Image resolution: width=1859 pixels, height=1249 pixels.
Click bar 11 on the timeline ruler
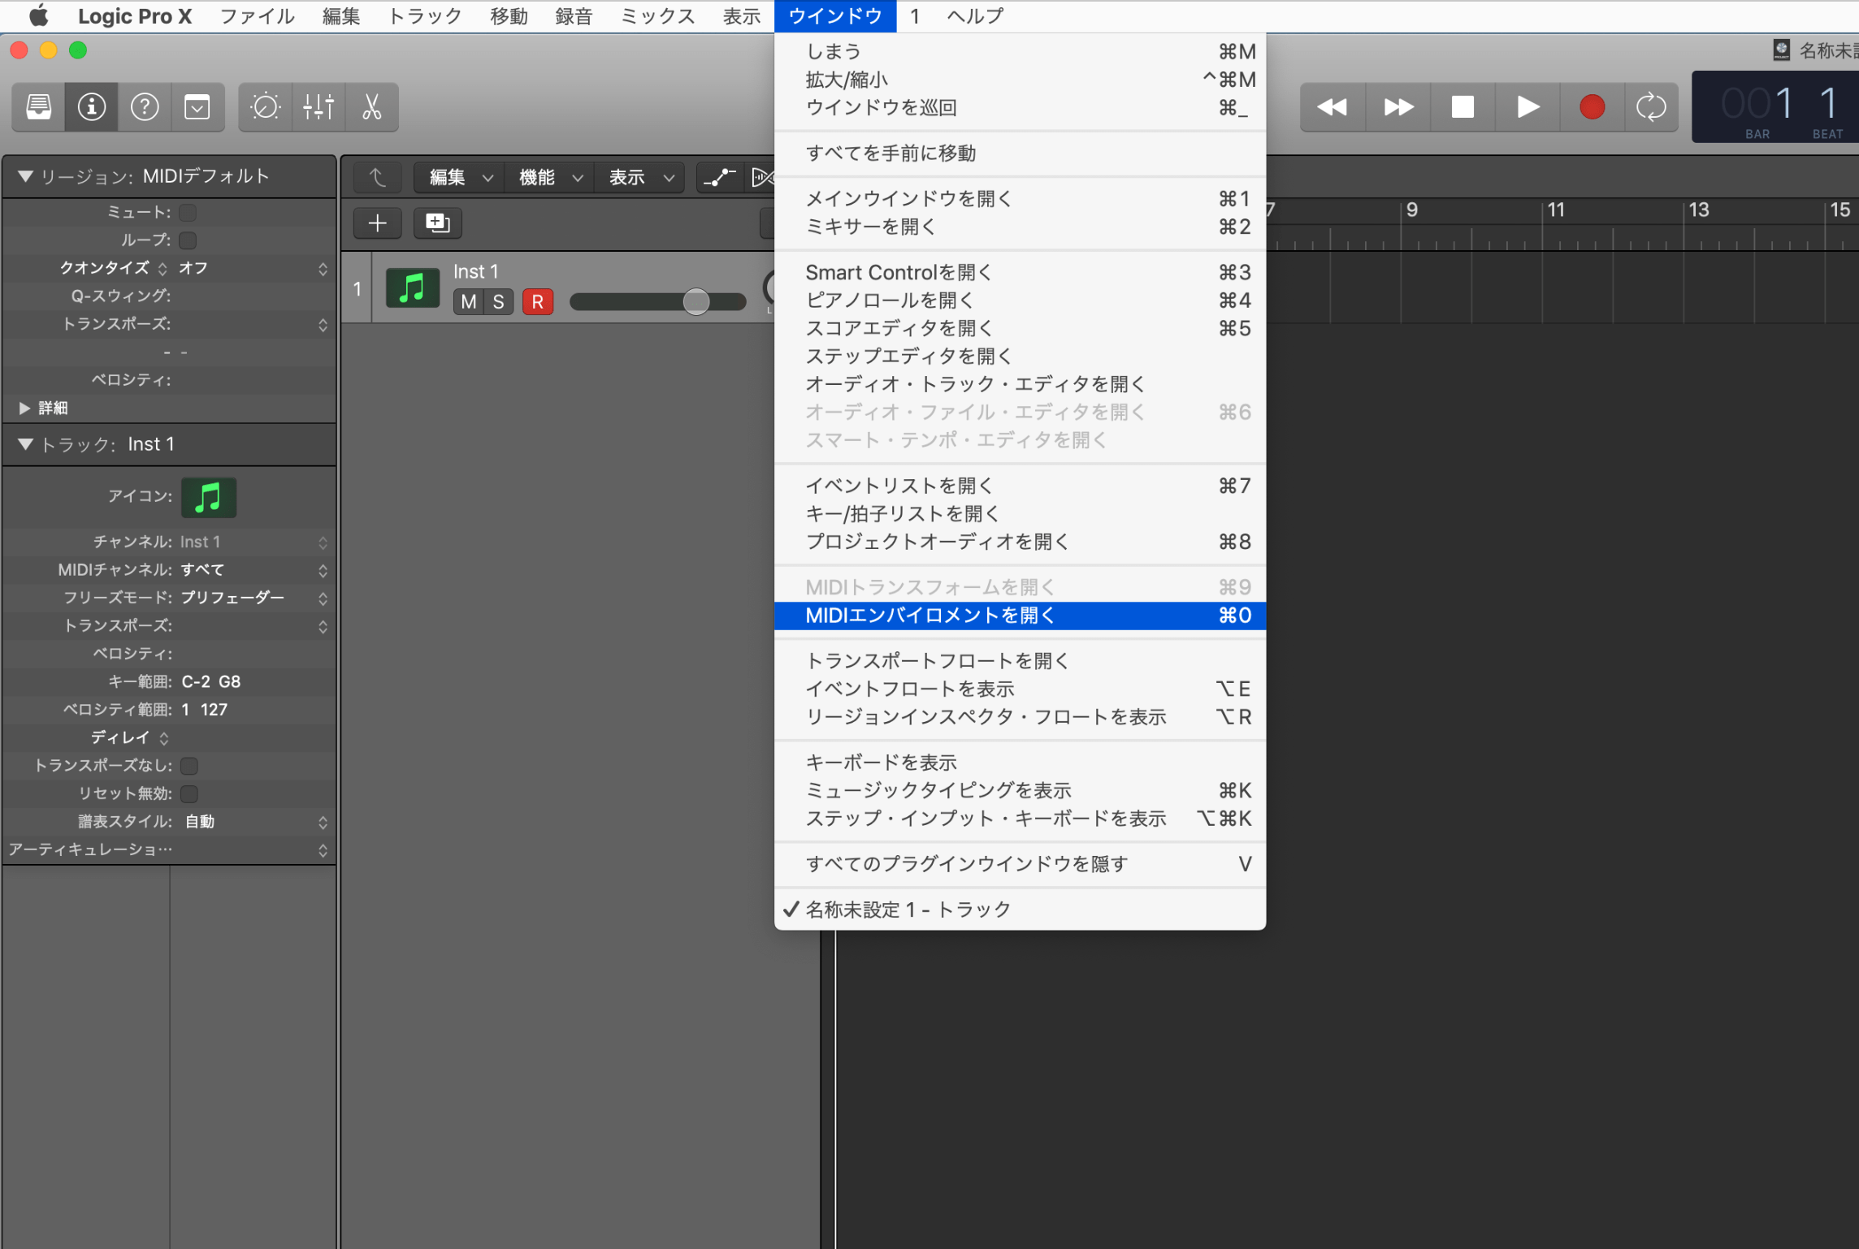click(1555, 210)
